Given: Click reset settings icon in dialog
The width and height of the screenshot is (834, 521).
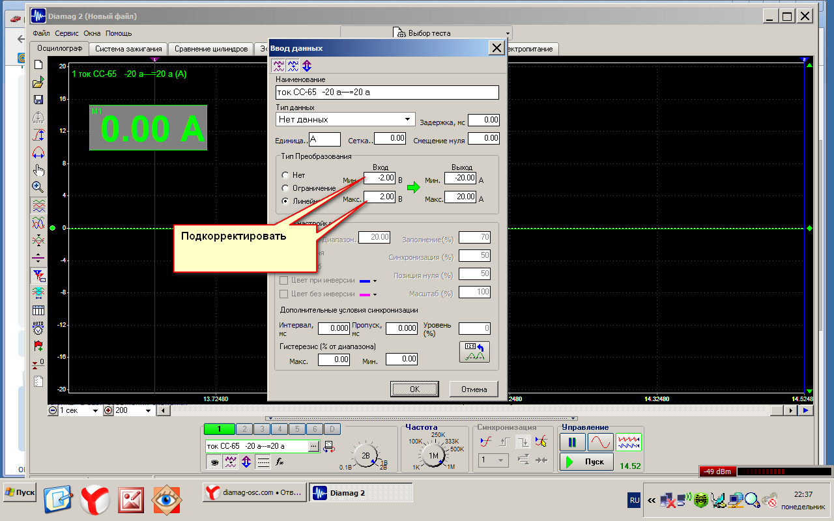Looking at the screenshot, I should [x=474, y=352].
